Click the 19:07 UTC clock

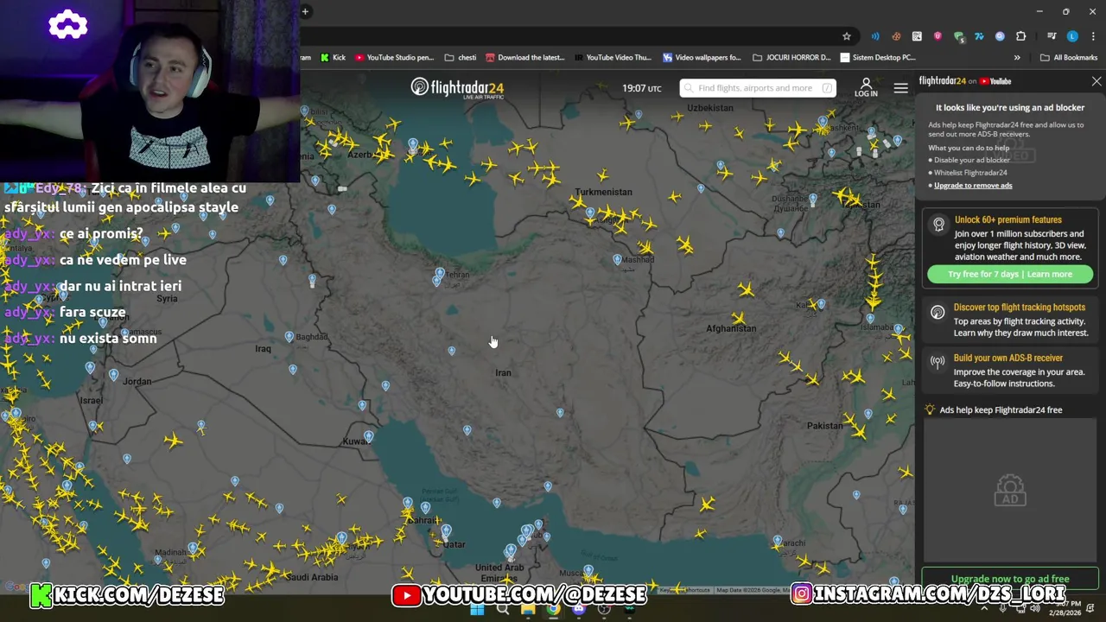pos(641,88)
